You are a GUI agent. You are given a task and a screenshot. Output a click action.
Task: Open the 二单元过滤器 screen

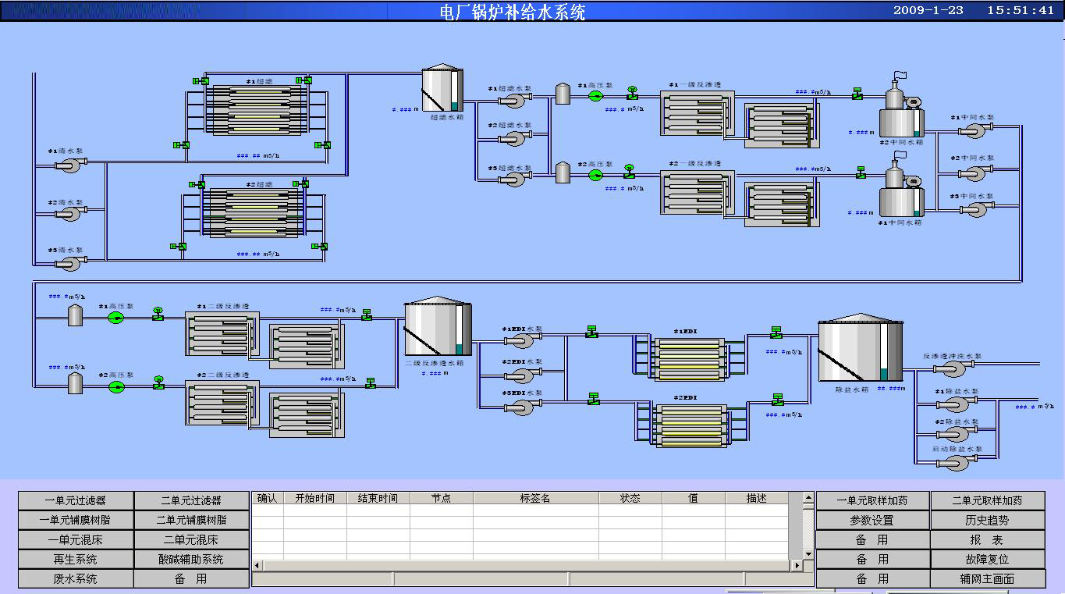[191, 500]
